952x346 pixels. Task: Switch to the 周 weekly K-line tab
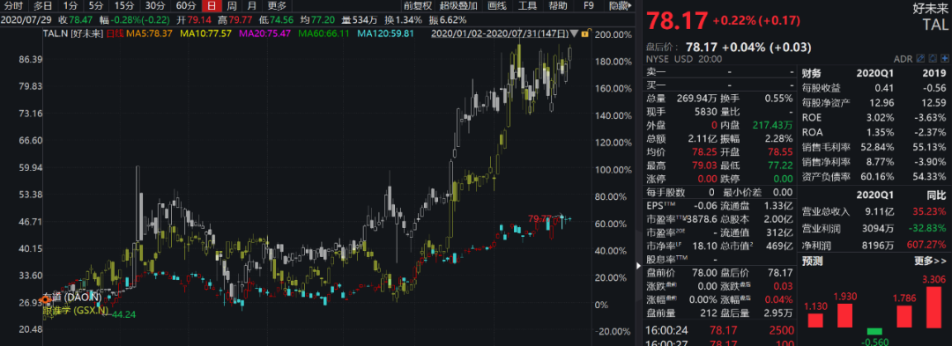231,6
